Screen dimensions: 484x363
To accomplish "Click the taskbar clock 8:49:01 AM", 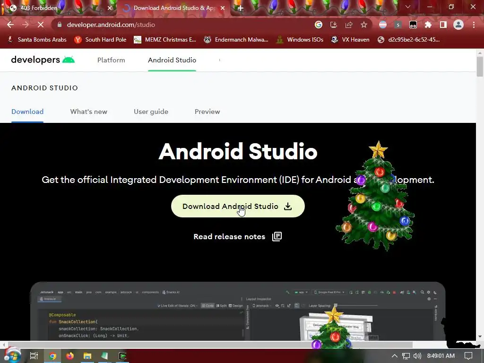I will (441, 356).
